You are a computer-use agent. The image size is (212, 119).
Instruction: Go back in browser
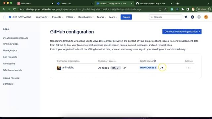4,9
